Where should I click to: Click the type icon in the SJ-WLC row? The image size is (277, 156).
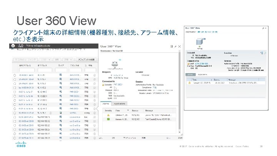click(61, 113)
